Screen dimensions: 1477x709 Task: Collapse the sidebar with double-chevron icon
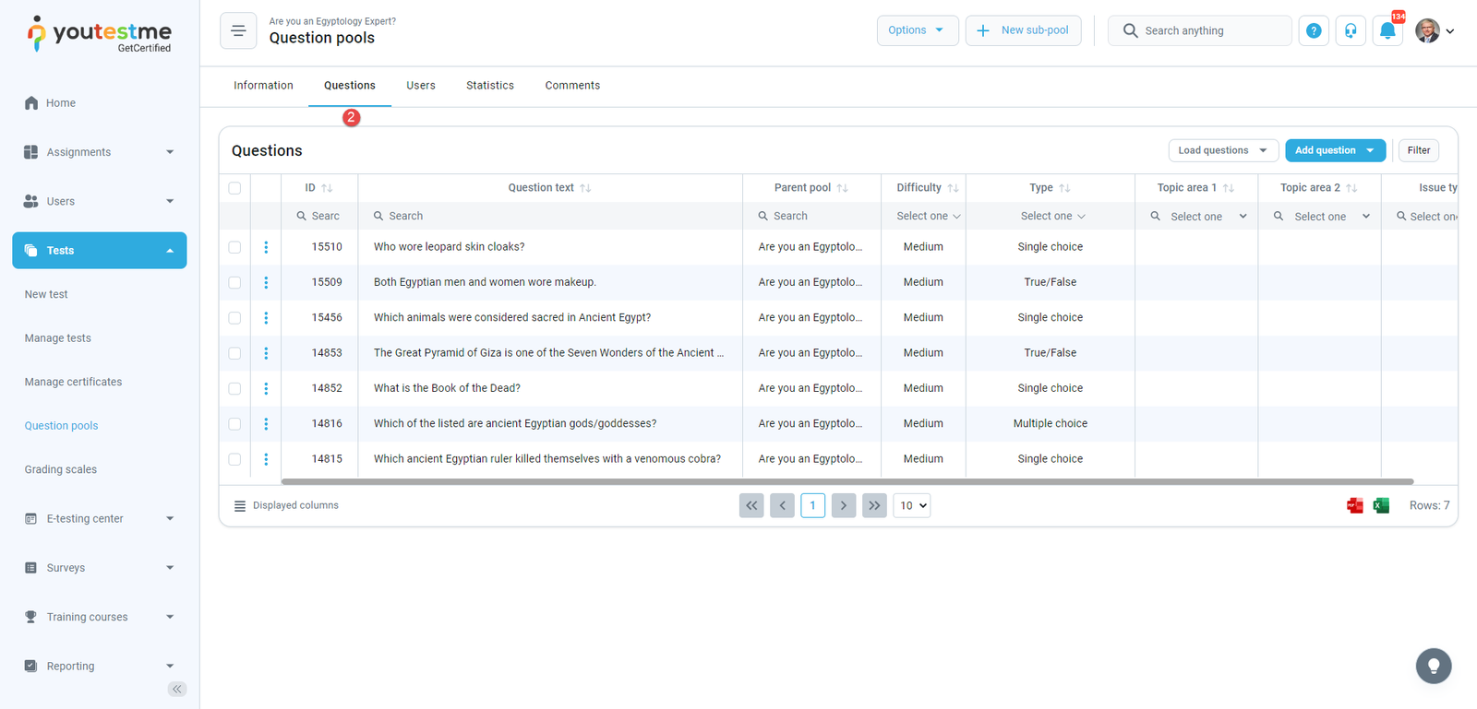(177, 689)
